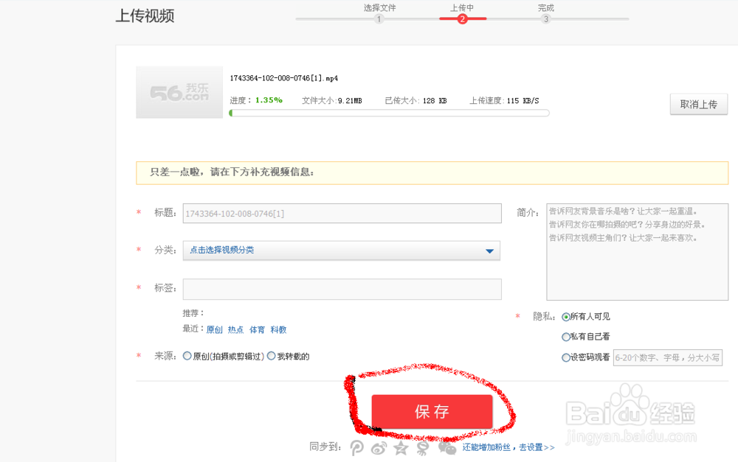Toggle the Tencent Weibo chat-bubble sync icon
Screen dimensions: 738x462
pyautogui.click(x=446, y=448)
